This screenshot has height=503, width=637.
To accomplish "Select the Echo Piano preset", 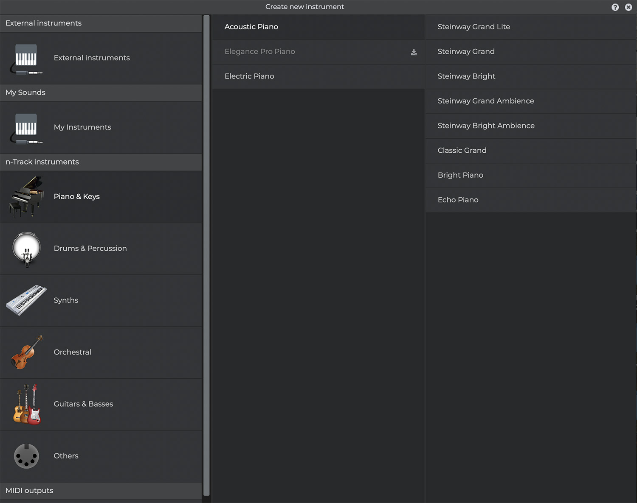I will click(x=458, y=200).
